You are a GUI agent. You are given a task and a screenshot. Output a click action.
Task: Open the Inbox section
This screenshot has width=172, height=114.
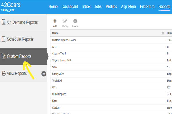tap(86, 7)
